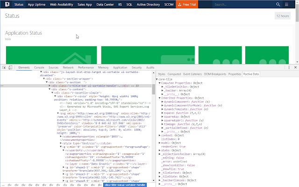
Task: Switch to the Console tab
Action: pyautogui.click(x=39, y=67)
